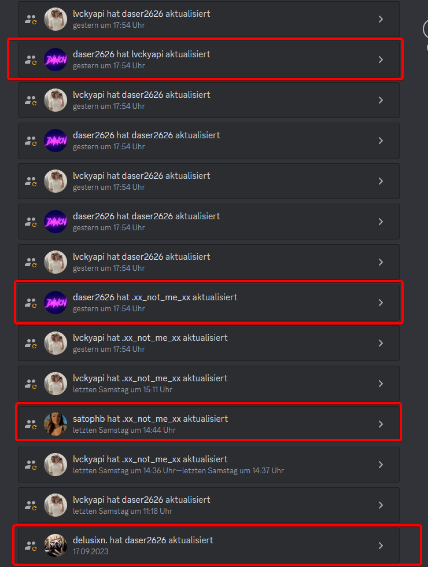Click delusixn.'s avatar picture
This screenshot has height=567, width=428.
(56, 546)
